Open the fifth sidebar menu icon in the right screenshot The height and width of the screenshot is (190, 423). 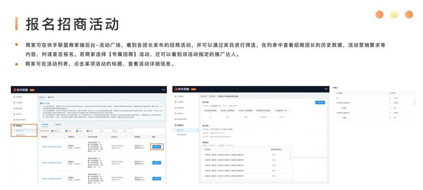(x=176, y=119)
